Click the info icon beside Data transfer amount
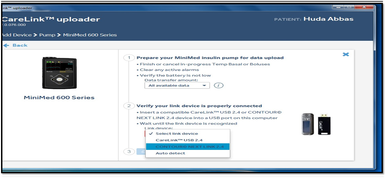The width and height of the screenshot is (386, 178). (x=218, y=85)
